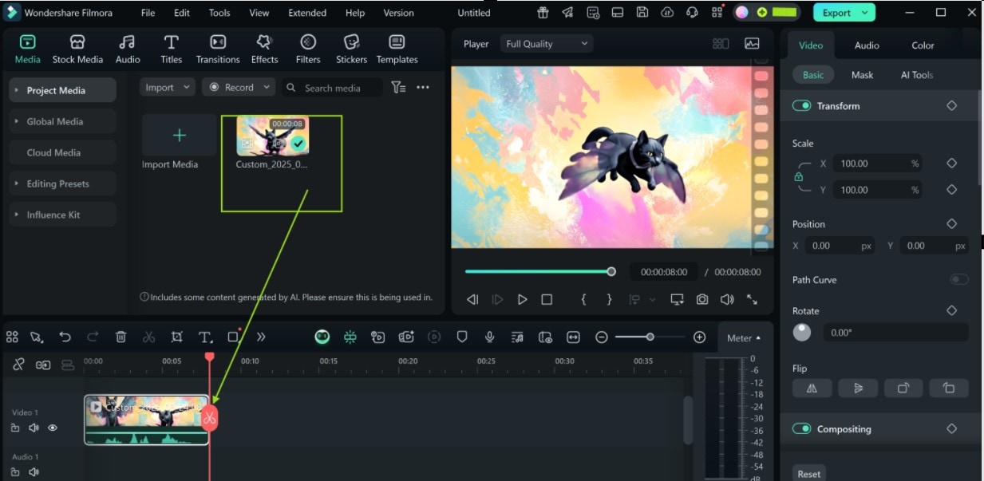Click the Rotate dial knob
The image size is (984, 481).
click(802, 333)
